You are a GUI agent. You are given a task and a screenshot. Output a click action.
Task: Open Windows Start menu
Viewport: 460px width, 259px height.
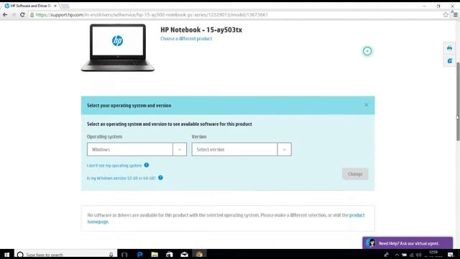click(x=6, y=255)
